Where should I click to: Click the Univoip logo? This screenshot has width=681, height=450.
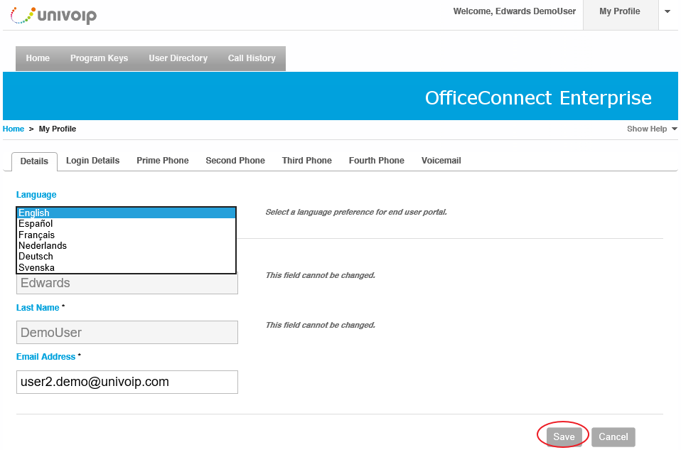coord(53,16)
